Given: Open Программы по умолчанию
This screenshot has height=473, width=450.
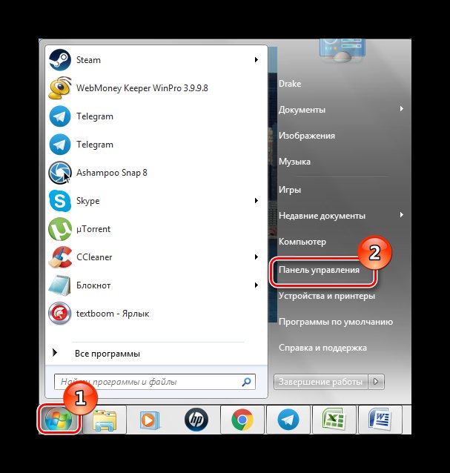Looking at the screenshot, I should pyautogui.click(x=336, y=322).
